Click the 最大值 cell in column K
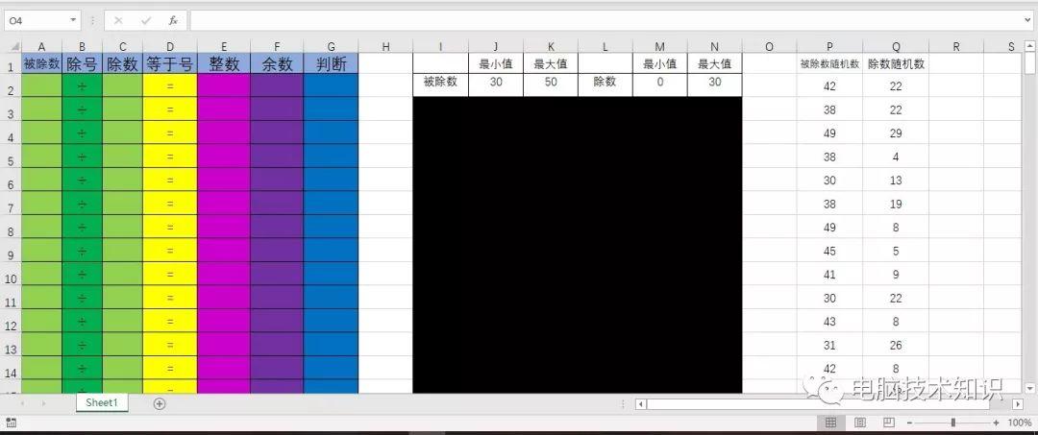 click(x=550, y=63)
